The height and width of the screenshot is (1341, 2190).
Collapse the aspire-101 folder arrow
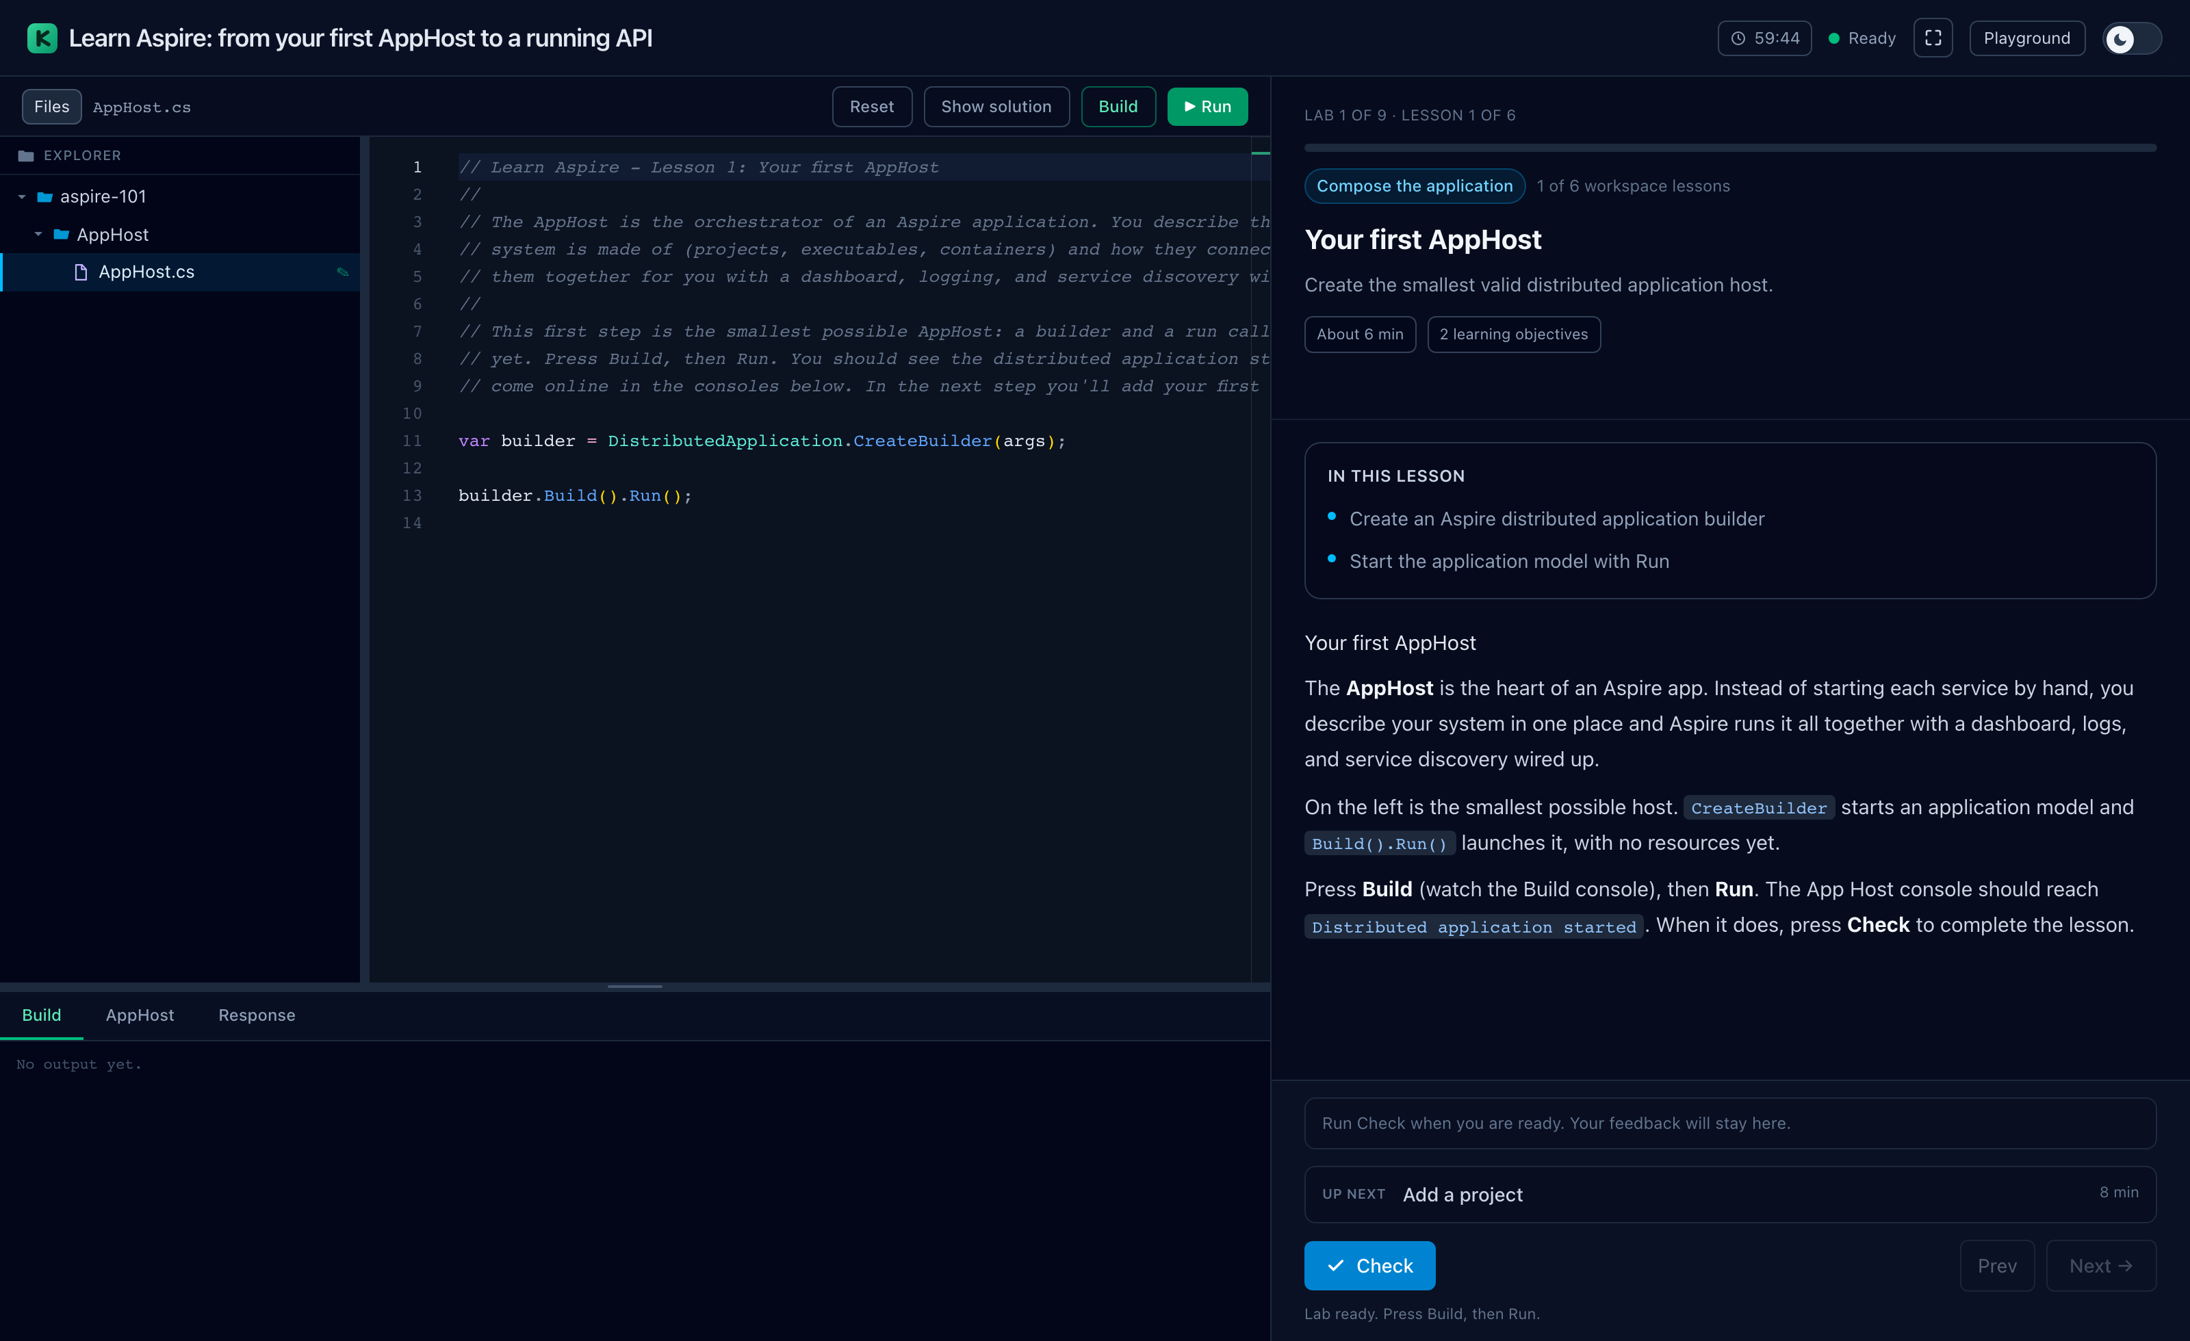[22, 196]
